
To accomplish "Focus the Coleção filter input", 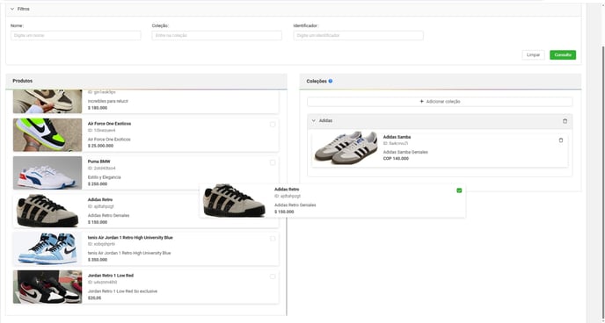I will (217, 35).
